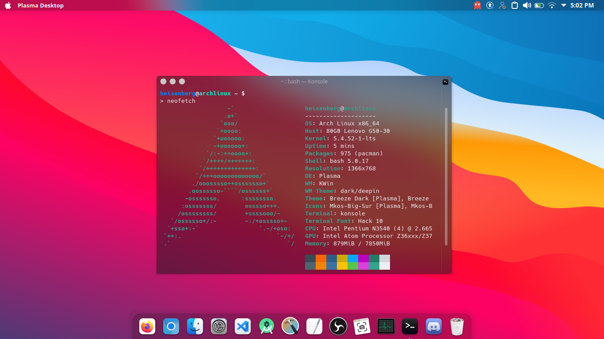
Task: Open OBS Studio from the dock
Action: (338, 326)
